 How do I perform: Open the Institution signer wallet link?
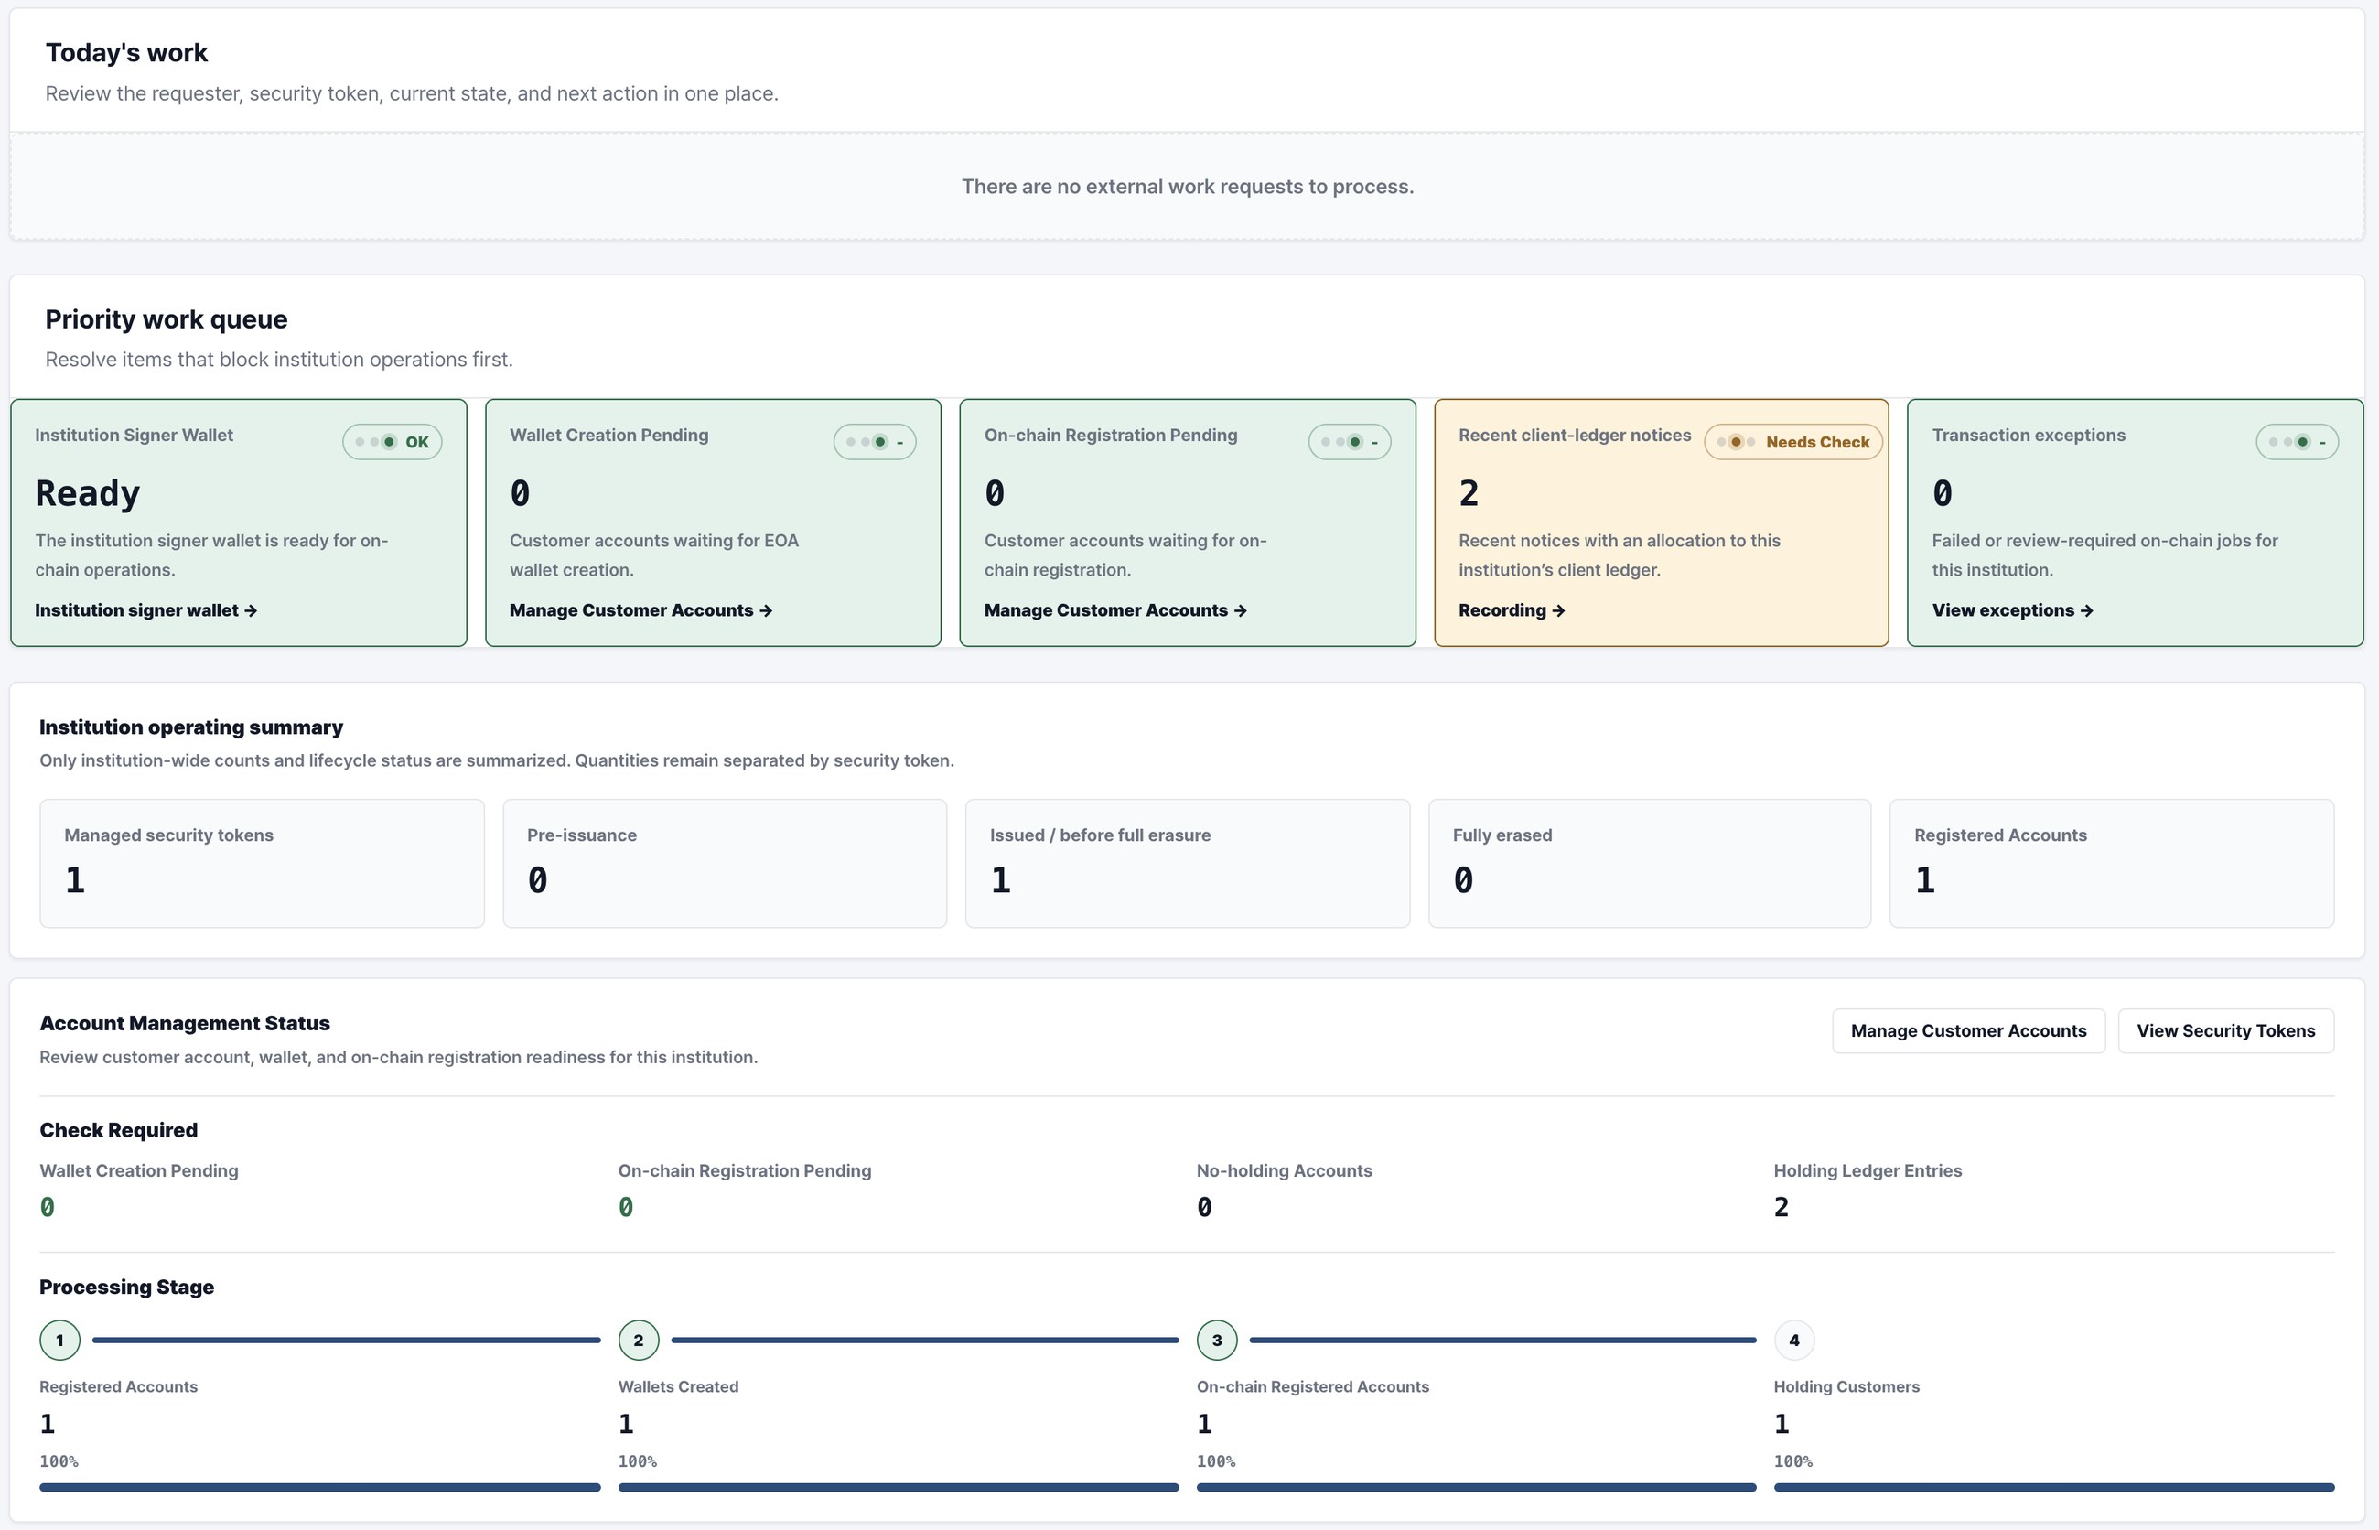tap(146, 610)
